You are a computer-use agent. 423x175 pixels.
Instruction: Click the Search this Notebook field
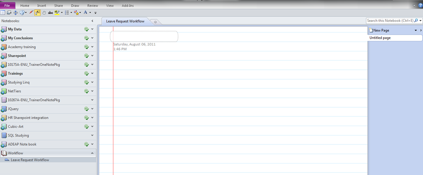click(390, 21)
